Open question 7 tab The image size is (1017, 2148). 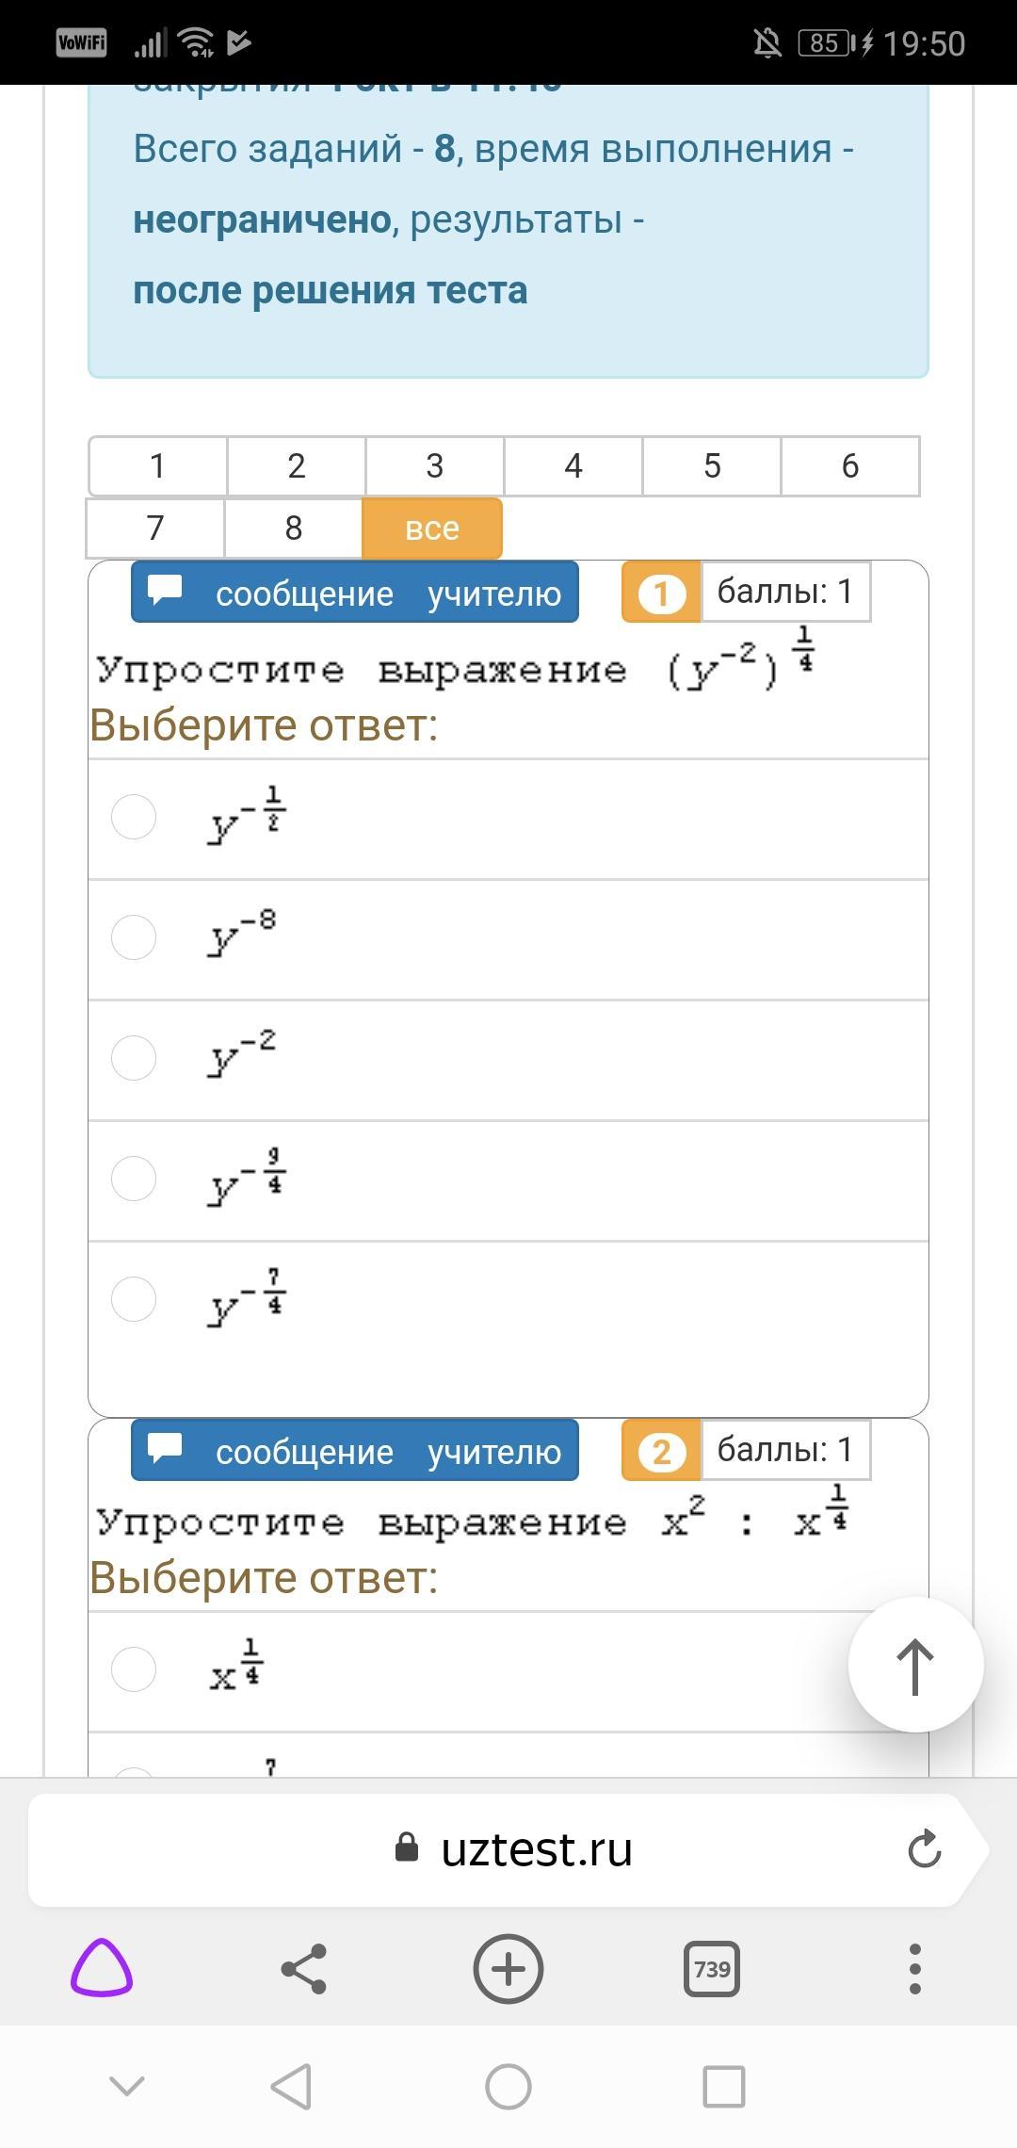coord(155,529)
